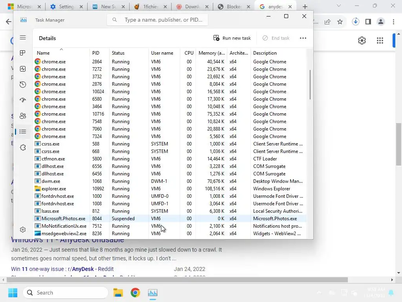Open Chrome downloads icon
Screen dimensions: 402x302
[x=356, y=22]
